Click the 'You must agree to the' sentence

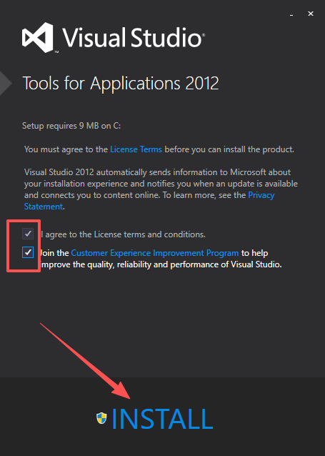(x=66, y=149)
